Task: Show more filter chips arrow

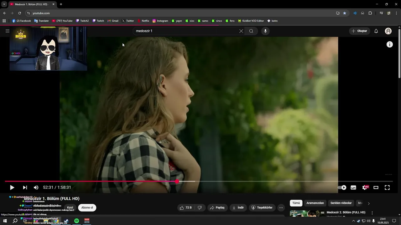Action: click(x=369, y=203)
